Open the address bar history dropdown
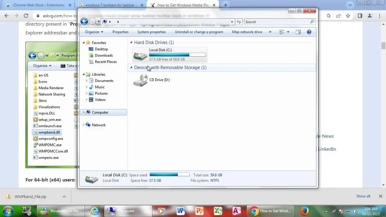386x217 pixels. click(x=232, y=22)
